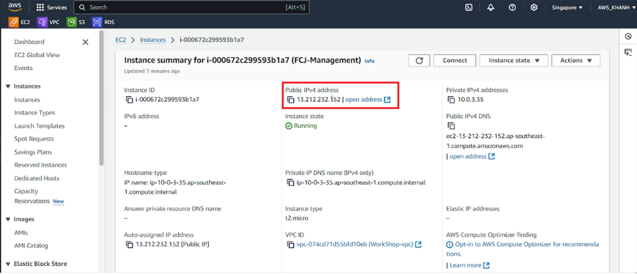Click the Compute Optimizer info circle icon
Screen dimensions: 637x274
[x=450, y=244]
